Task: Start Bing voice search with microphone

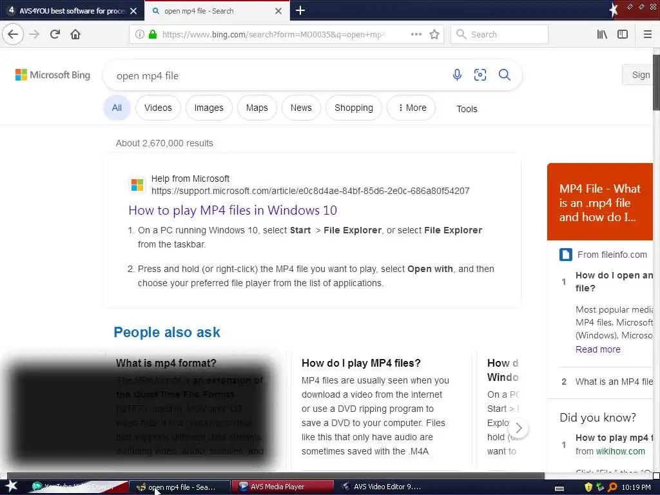Action: click(457, 75)
